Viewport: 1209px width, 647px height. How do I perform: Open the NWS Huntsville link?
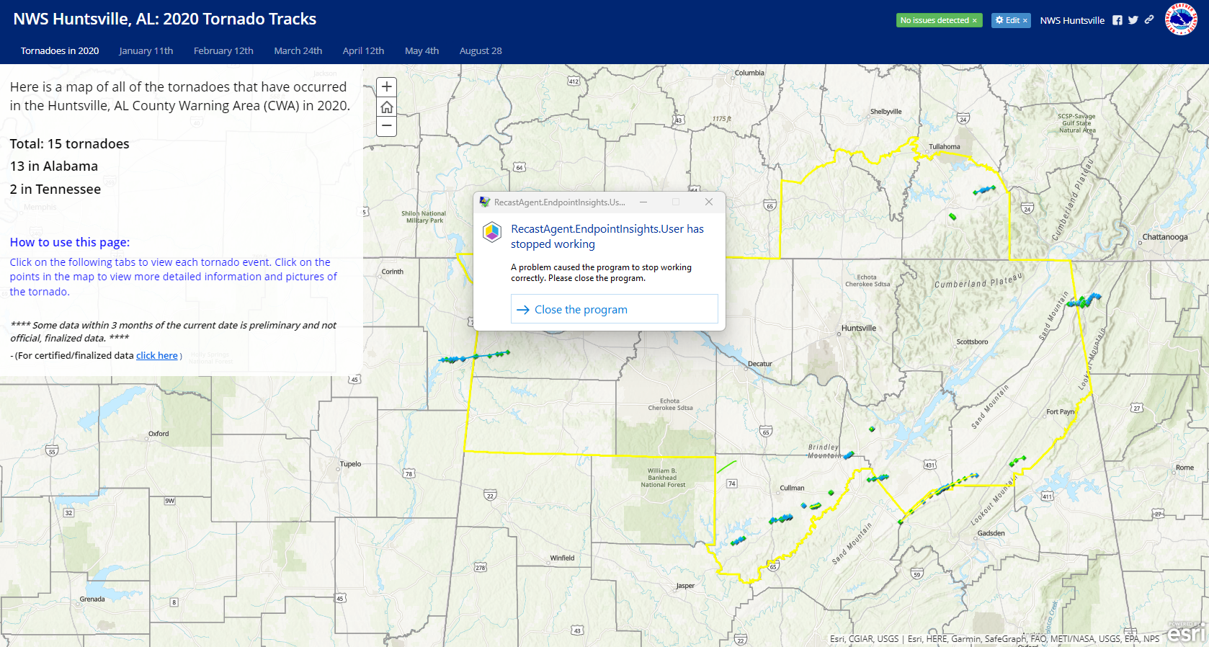(x=1072, y=20)
